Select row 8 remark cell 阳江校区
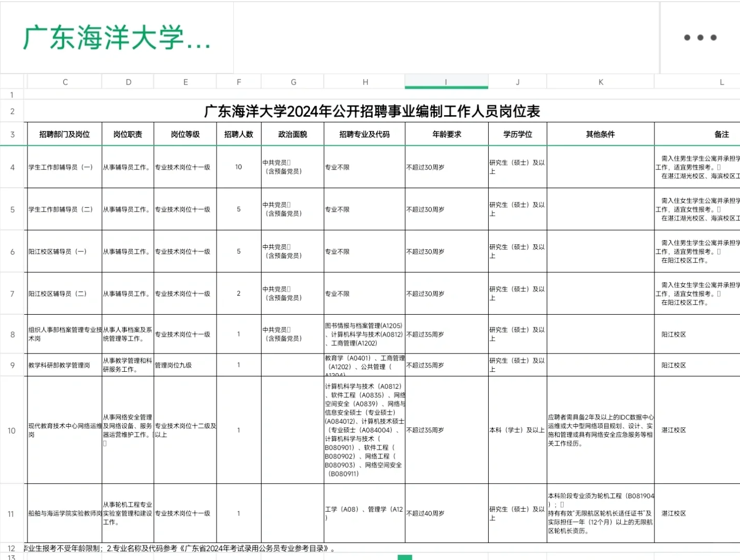The width and height of the screenshot is (740, 560). (x=697, y=334)
